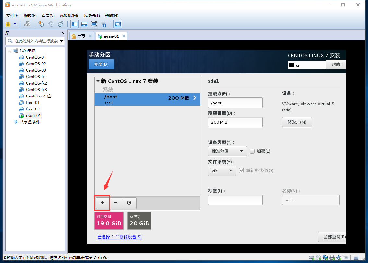Open the 编辑(E) menu
Screen dimensions: 368x263
30,16
